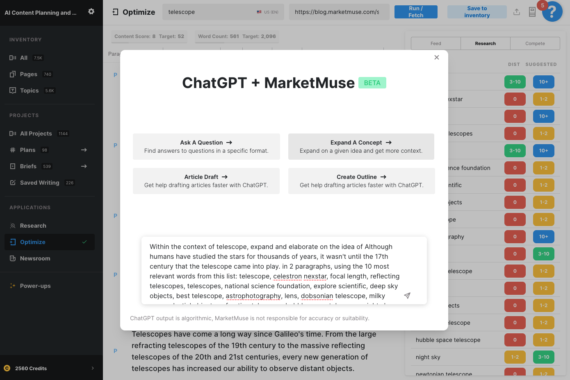
Task: Click the notification badge showing 5
Action: coord(543,5)
